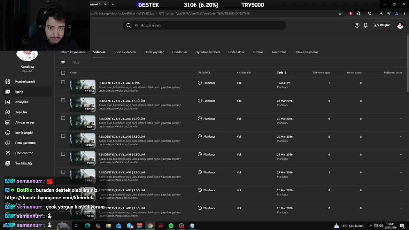Open the Ses kitaplığı icon
This screenshot has width=409, height=230.
pyautogui.click(x=8, y=163)
